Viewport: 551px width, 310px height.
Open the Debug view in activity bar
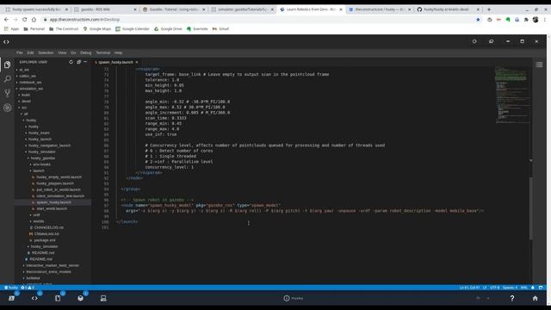point(8,108)
